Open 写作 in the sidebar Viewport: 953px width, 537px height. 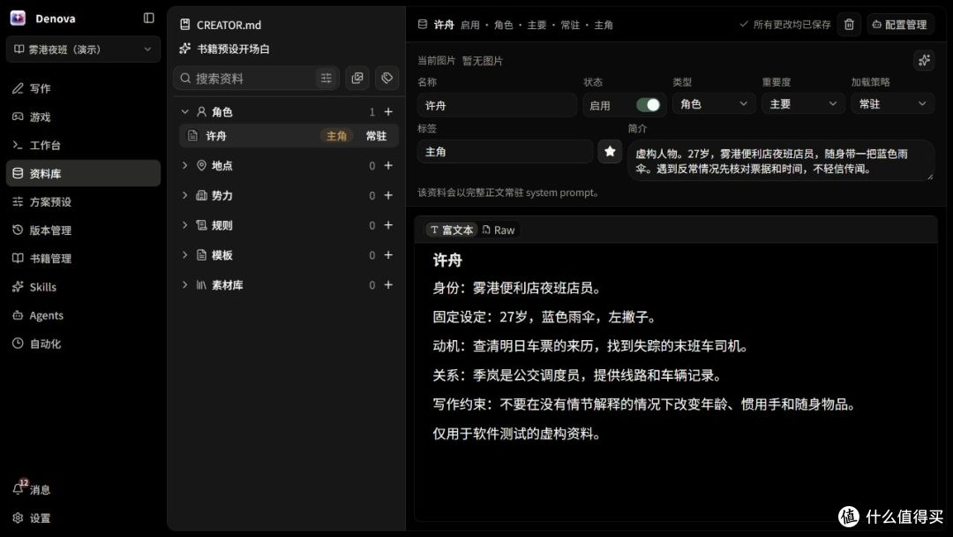coord(83,88)
